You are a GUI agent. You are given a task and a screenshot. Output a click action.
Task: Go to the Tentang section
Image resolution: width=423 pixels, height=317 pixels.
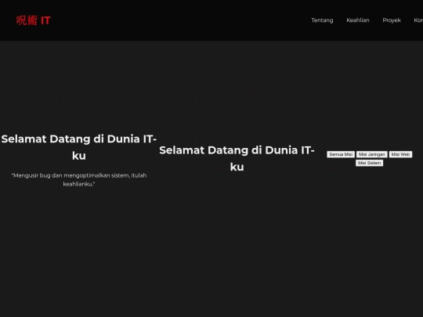pos(322,20)
